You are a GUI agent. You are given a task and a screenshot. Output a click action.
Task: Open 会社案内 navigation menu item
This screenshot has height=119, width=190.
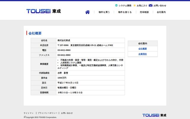pos(161,12)
